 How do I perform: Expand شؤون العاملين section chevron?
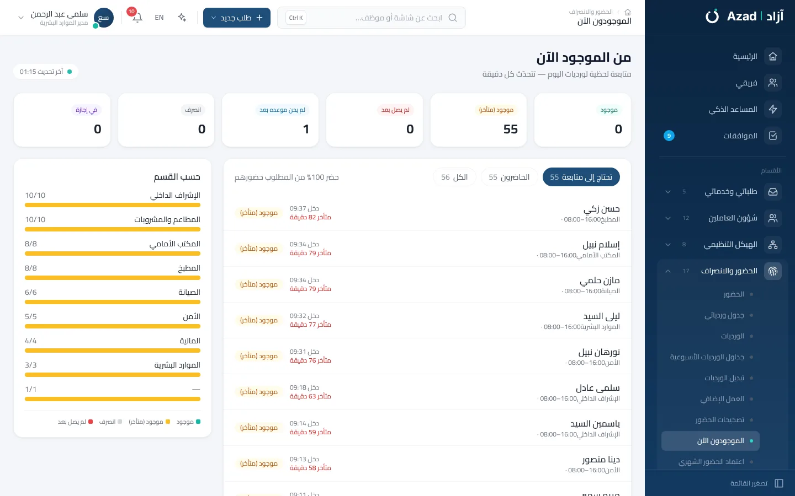tap(668, 218)
